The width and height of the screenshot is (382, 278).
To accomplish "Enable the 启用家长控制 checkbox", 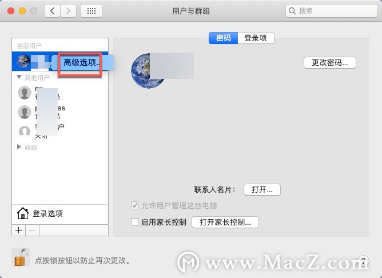I will point(135,222).
